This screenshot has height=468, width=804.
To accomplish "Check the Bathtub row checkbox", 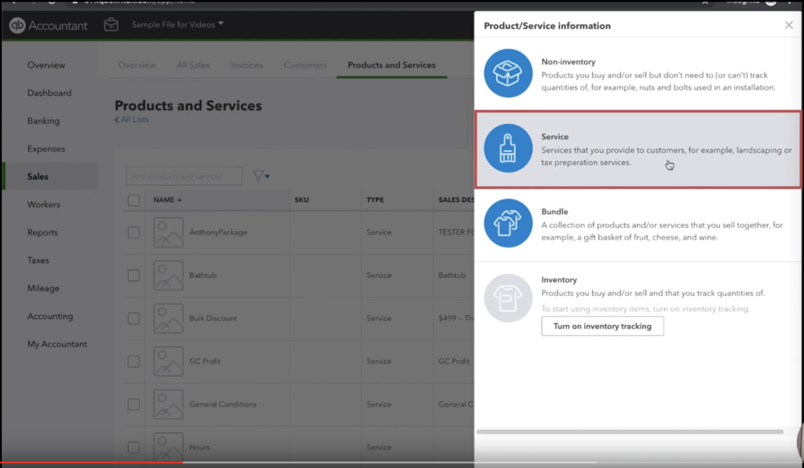I will 133,276.
